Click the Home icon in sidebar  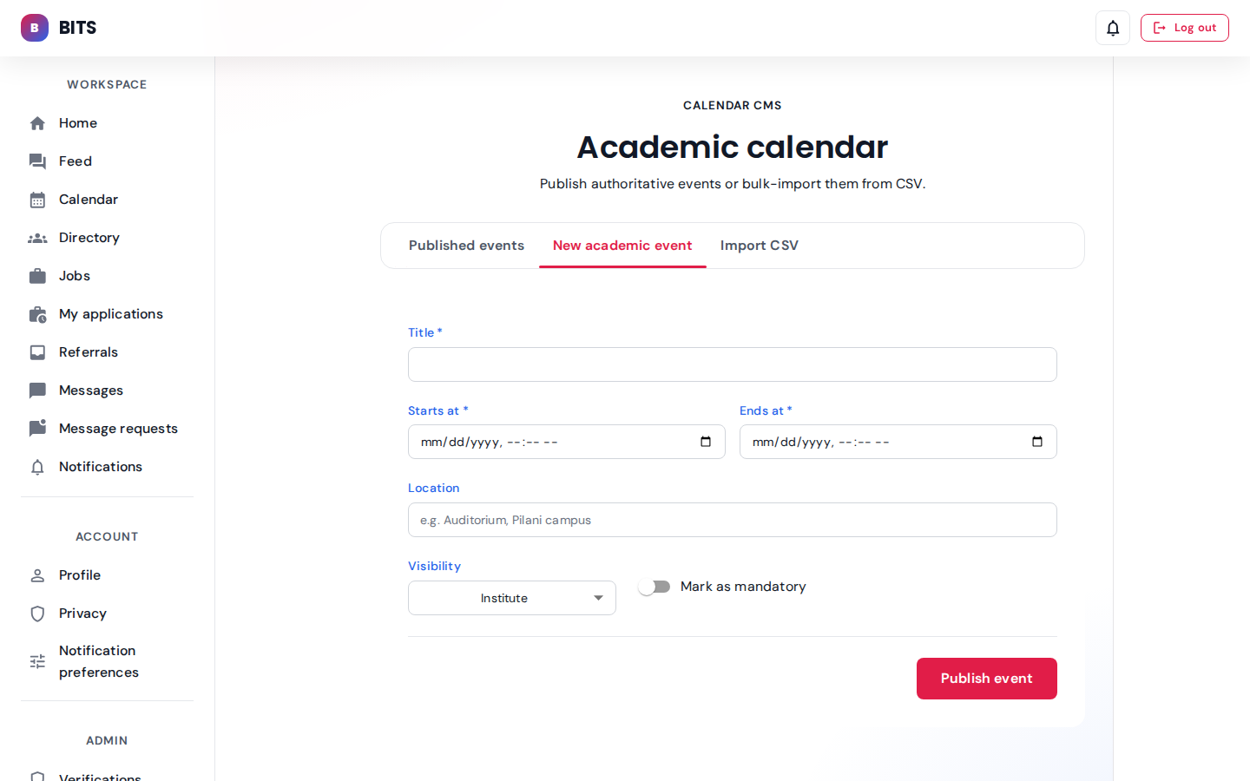point(37,123)
